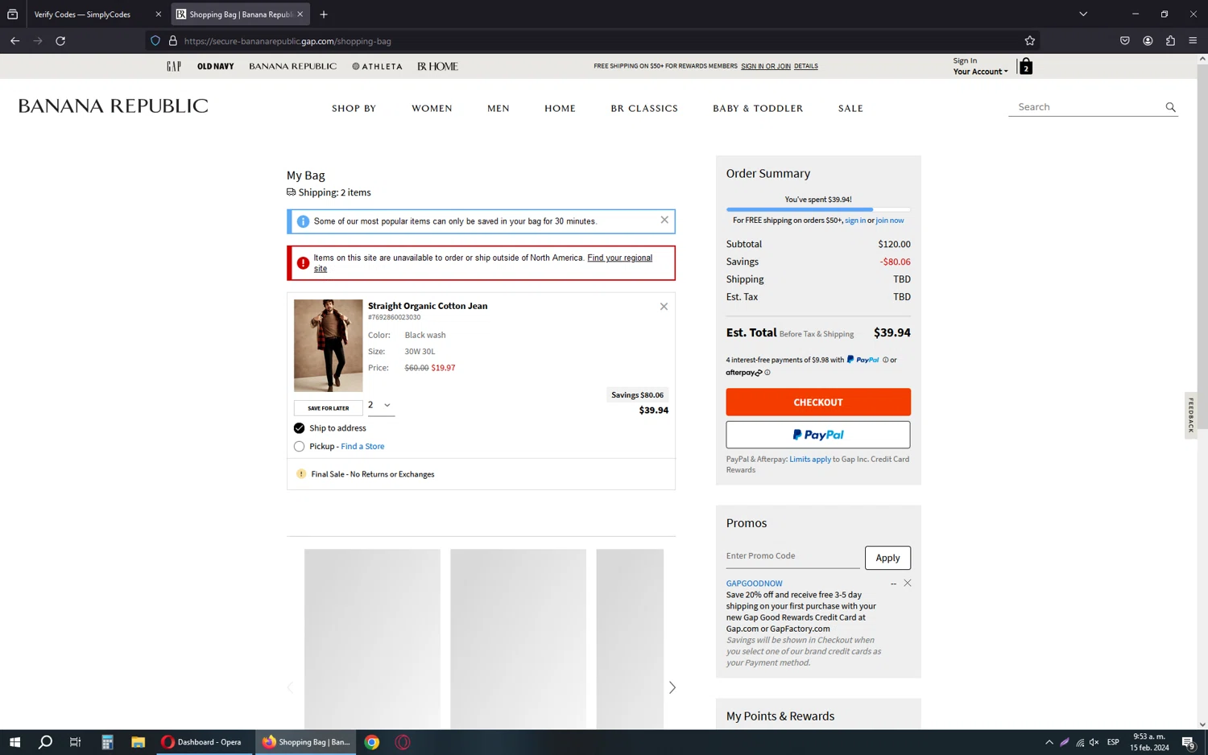The image size is (1208, 755).
Task: Reload the page
Action: pyautogui.click(x=60, y=41)
